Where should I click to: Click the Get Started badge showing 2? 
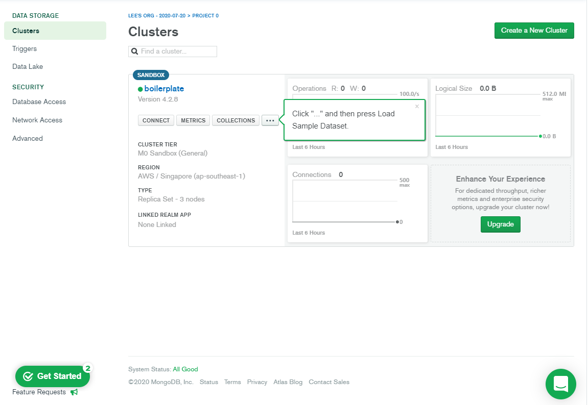click(88, 368)
